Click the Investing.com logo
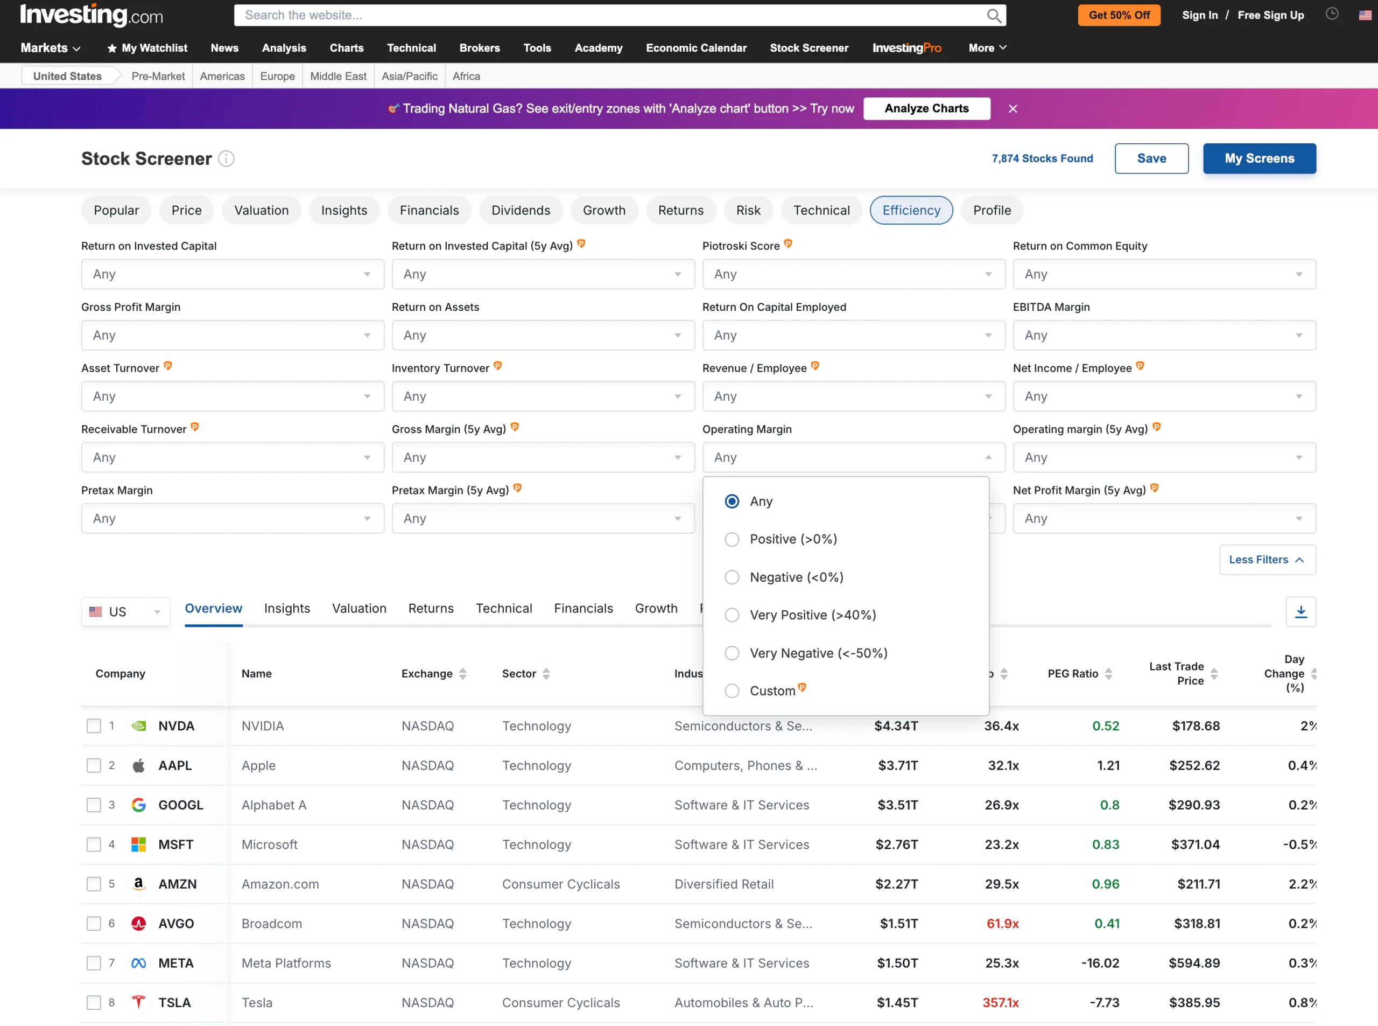1378x1026 pixels. point(90,15)
